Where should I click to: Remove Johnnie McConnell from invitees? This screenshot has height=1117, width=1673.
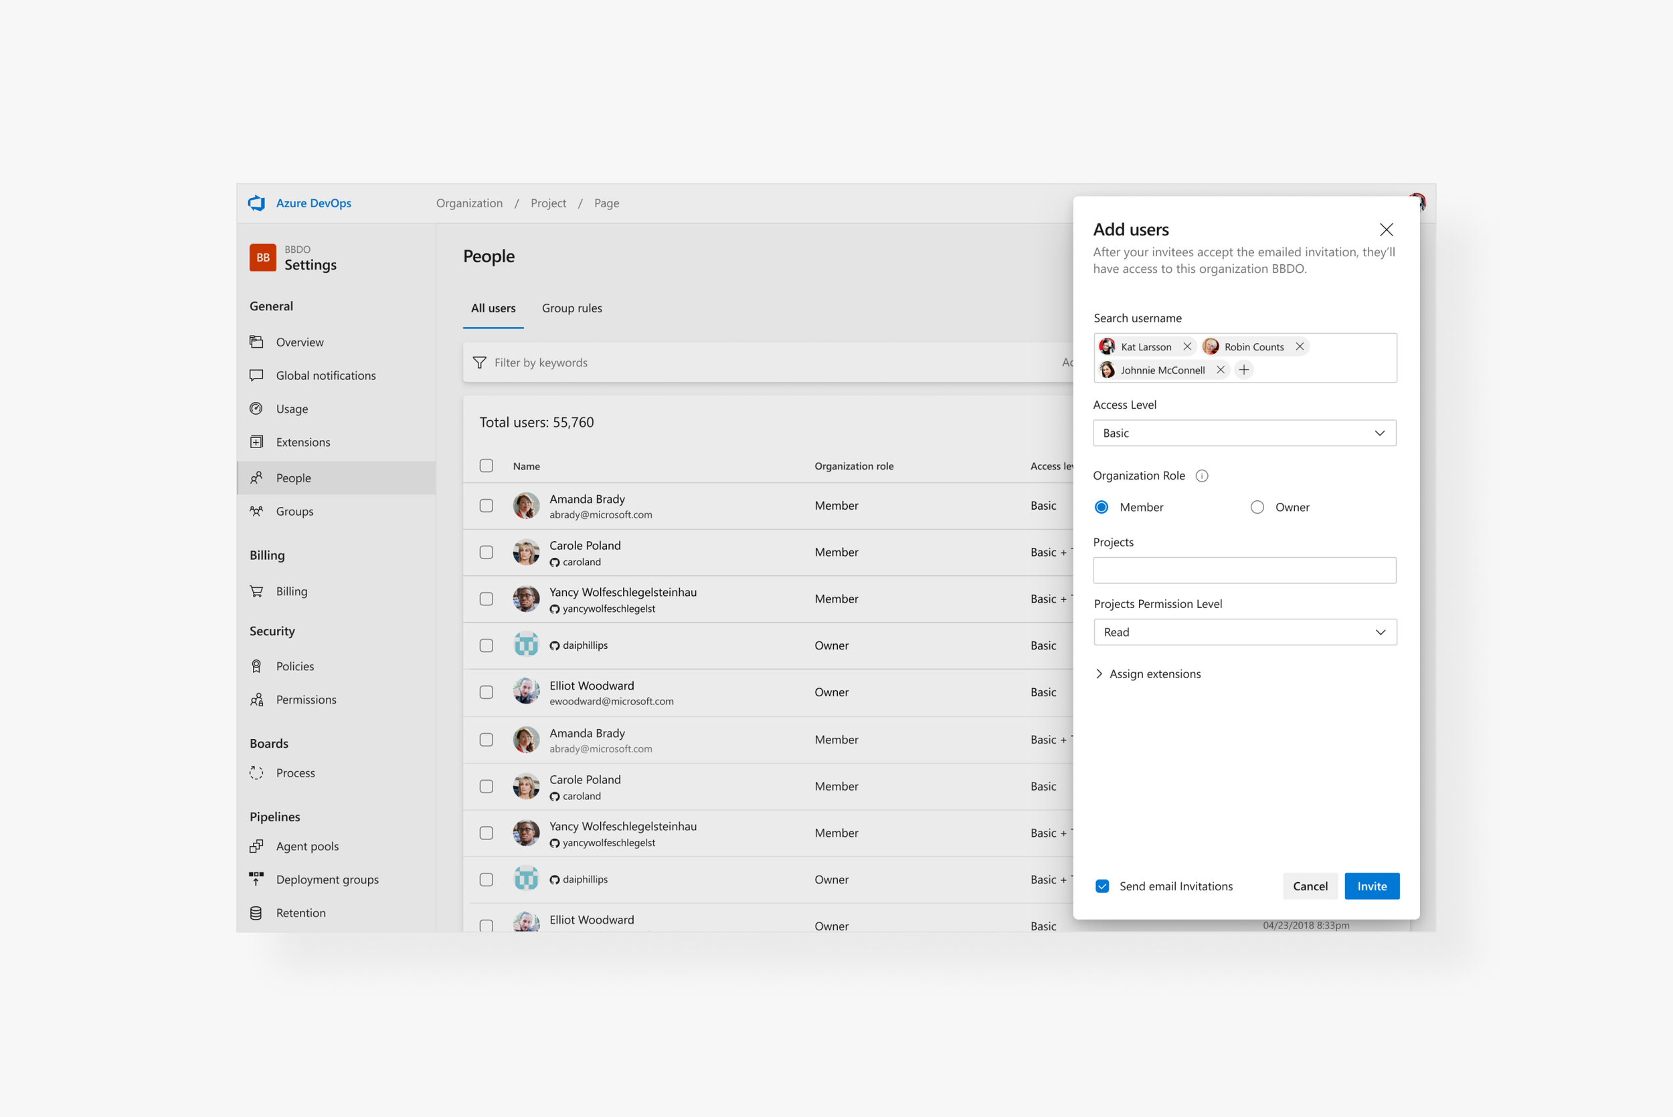(x=1221, y=370)
